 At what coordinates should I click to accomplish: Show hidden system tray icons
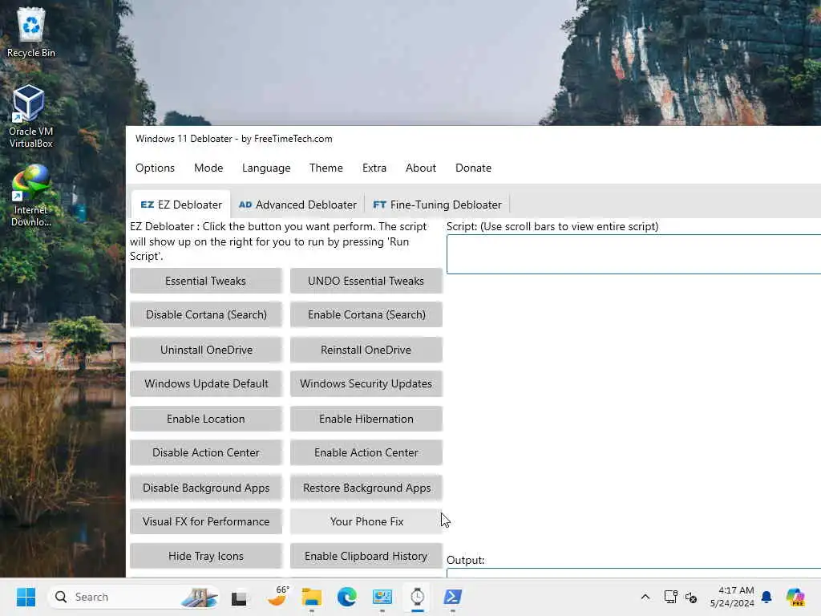click(x=645, y=597)
